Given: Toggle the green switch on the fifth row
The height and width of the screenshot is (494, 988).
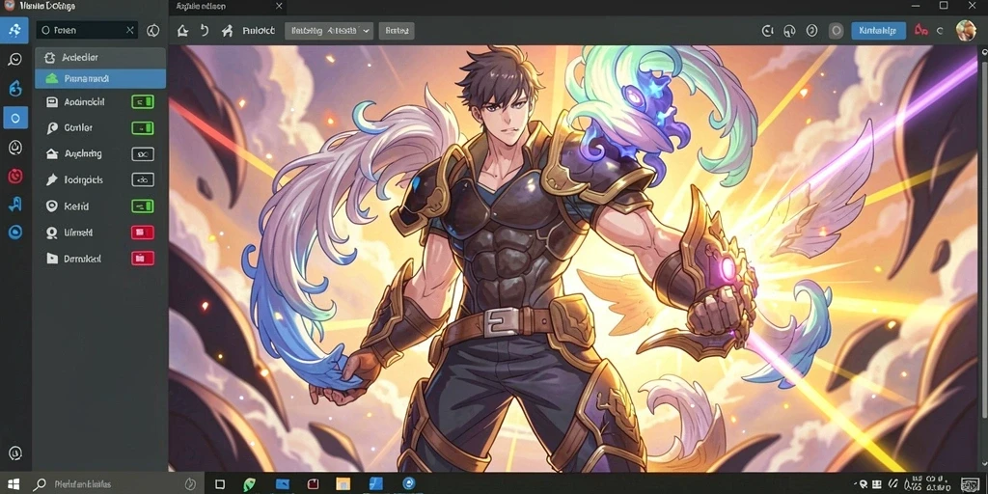Looking at the screenshot, I should coord(143,206).
